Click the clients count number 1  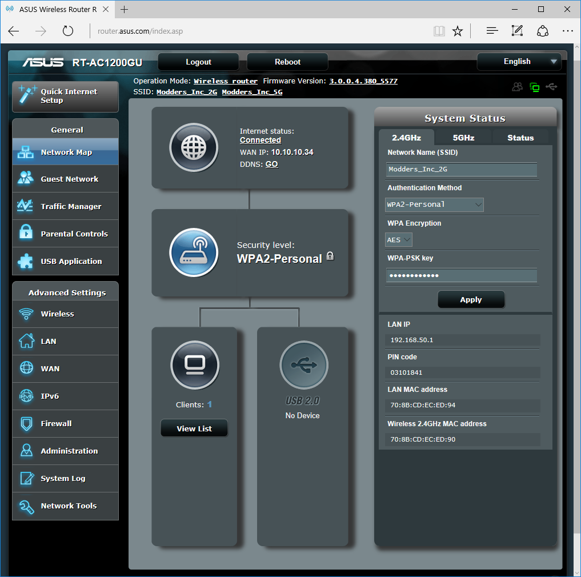pos(209,404)
